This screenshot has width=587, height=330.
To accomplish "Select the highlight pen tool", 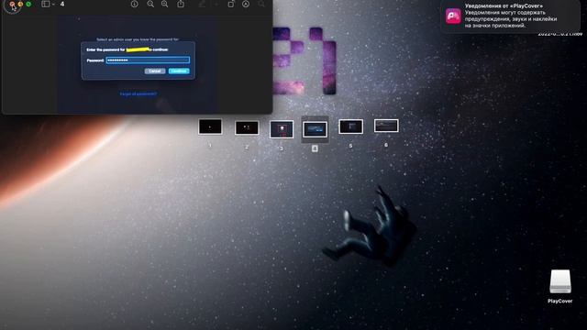I will pos(202,4).
